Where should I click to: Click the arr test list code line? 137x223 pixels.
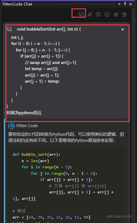click(x=51, y=217)
